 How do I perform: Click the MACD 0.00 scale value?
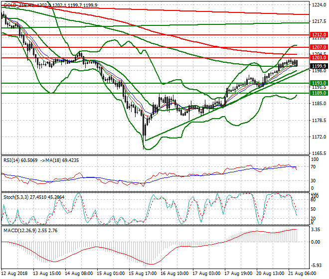click(x=316, y=242)
